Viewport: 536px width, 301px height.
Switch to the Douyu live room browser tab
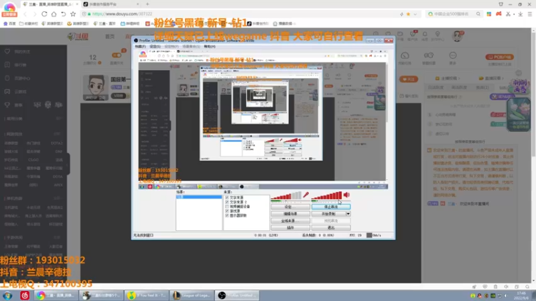51,4
